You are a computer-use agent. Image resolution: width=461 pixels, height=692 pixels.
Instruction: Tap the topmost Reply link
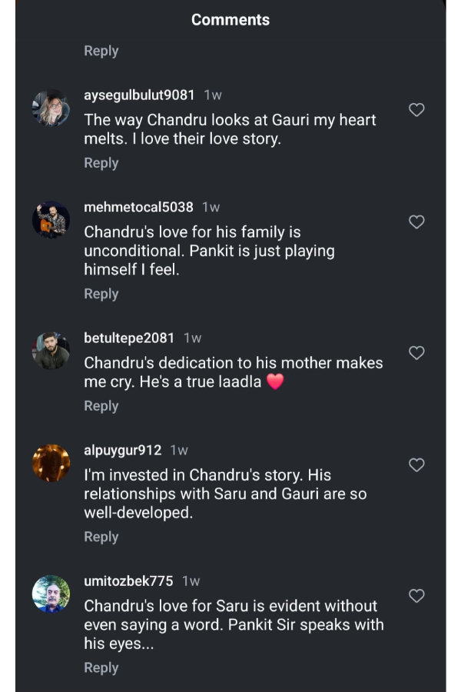tap(101, 50)
